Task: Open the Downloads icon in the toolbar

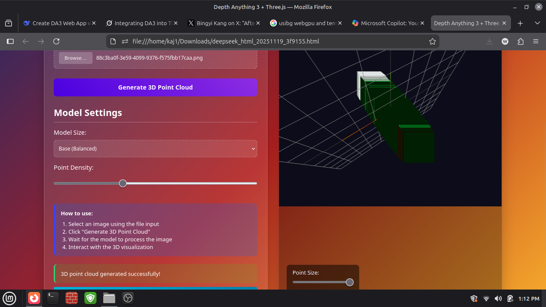Action: tap(490, 41)
